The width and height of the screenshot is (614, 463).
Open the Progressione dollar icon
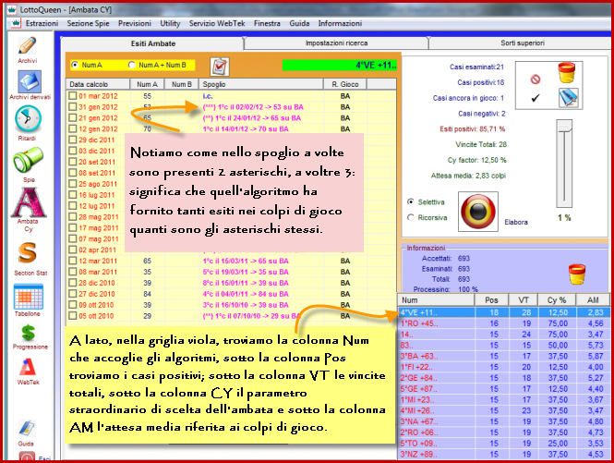[x=29, y=333]
